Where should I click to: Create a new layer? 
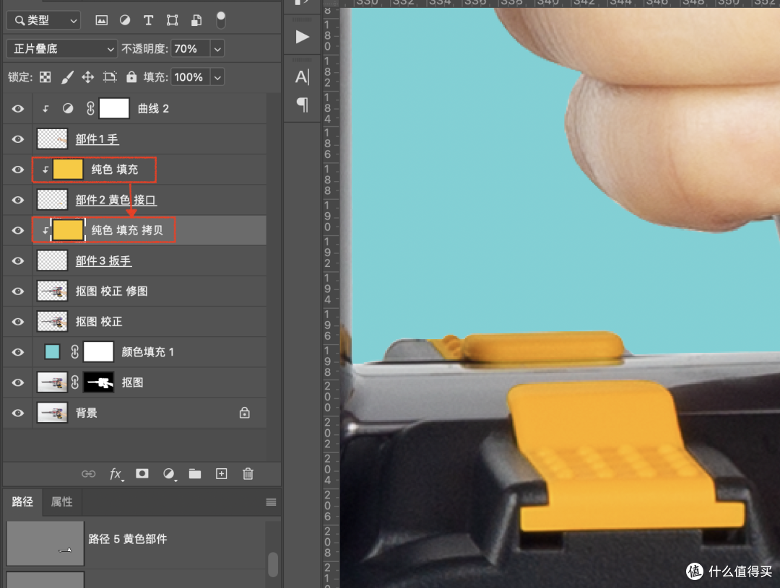point(222,474)
